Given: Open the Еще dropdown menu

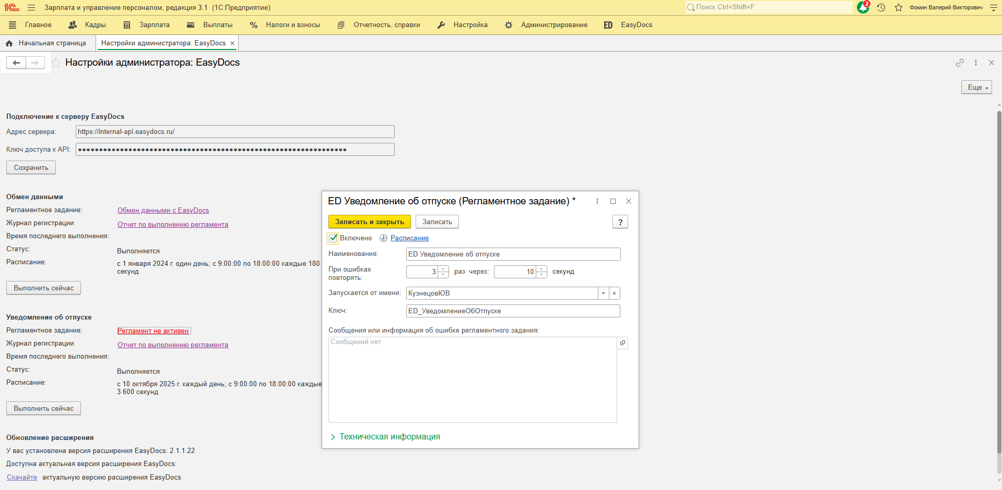Looking at the screenshot, I should point(976,88).
